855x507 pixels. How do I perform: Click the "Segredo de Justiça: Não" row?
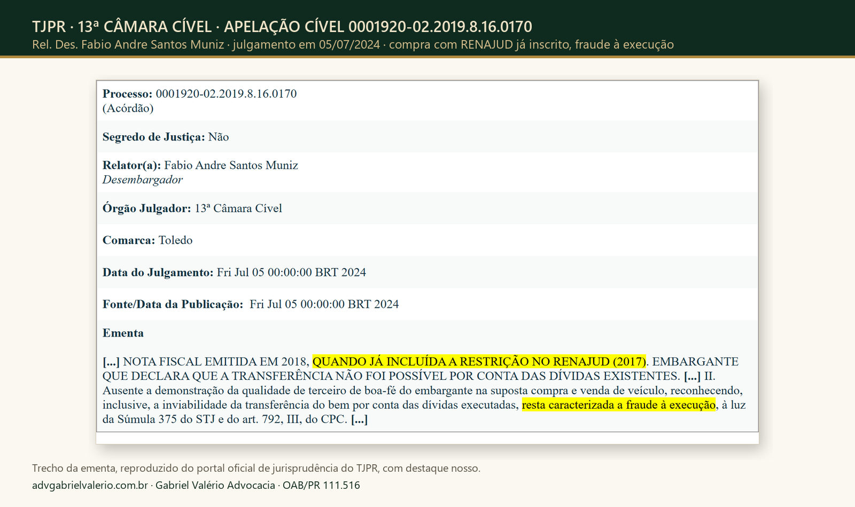[x=427, y=137]
